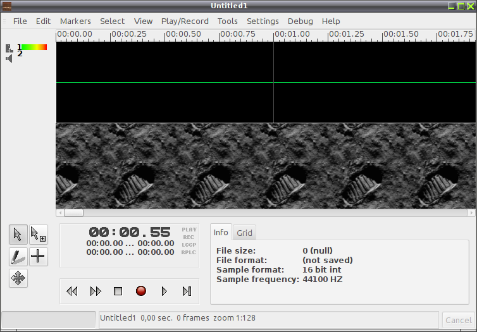Screen dimensions: 477x332
Task: Click the scrollbar left arrow
Action: click(x=60, y=213)
